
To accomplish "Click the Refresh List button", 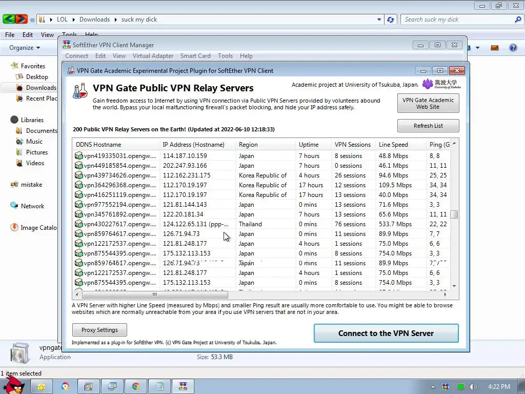I will pos(428,126).
